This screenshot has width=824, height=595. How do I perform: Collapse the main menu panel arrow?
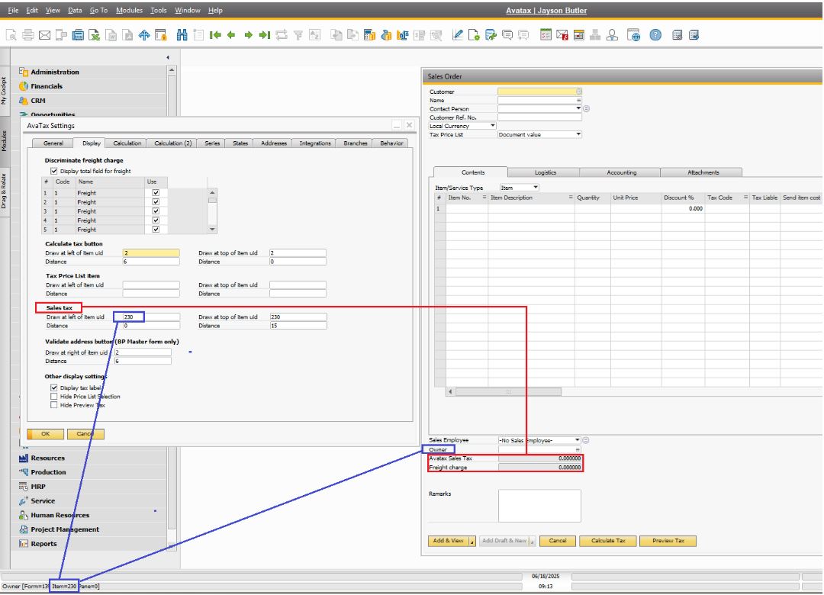[168, 57]
